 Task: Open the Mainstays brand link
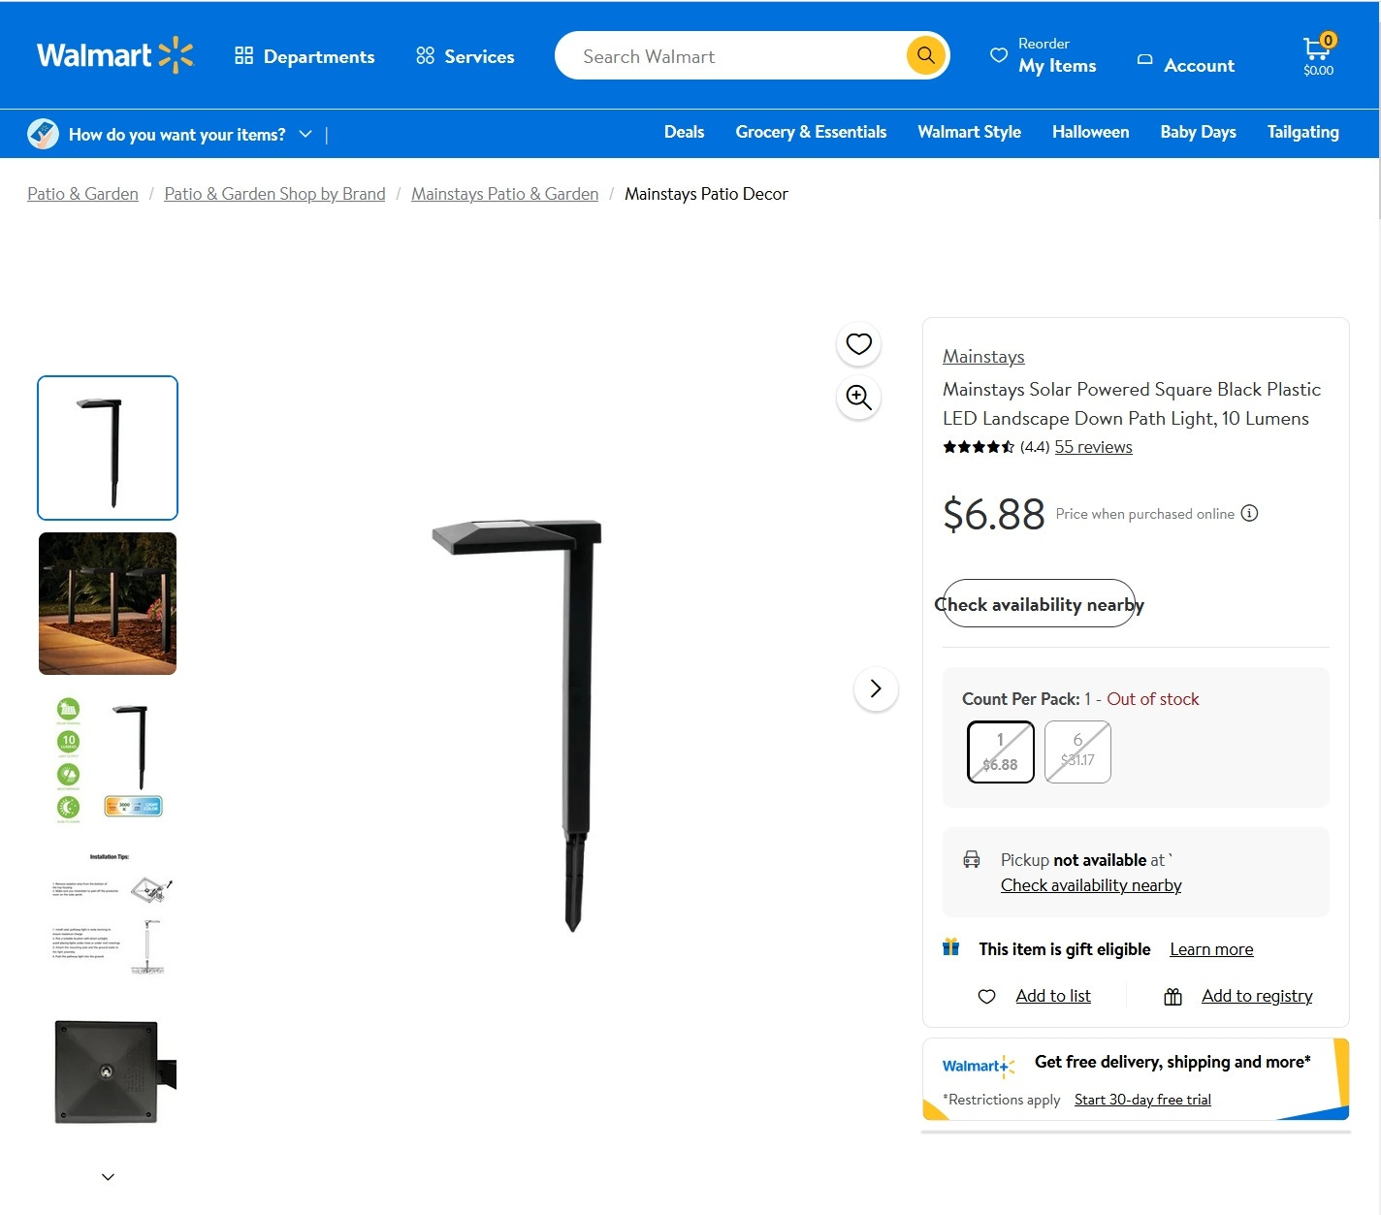[983, 356]
